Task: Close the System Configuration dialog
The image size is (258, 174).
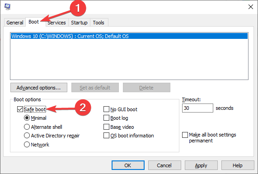Action: [x=251, y=7]
